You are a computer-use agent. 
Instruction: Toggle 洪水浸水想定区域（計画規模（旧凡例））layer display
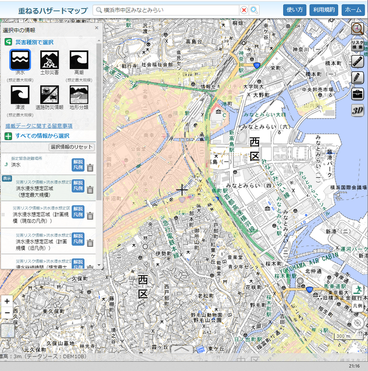(x=41, y=242)
